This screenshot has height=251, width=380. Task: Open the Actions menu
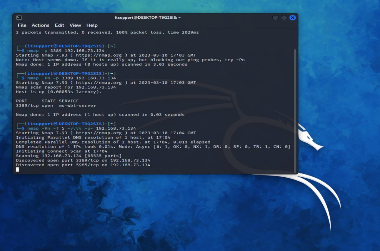click(x=41, y=25)
